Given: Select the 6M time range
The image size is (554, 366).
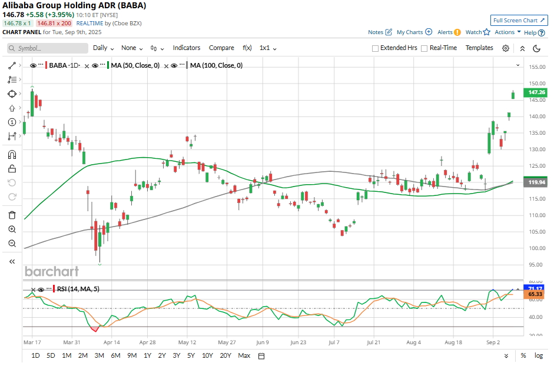Looking at the screenshot, I should click(x=115, y=356).
